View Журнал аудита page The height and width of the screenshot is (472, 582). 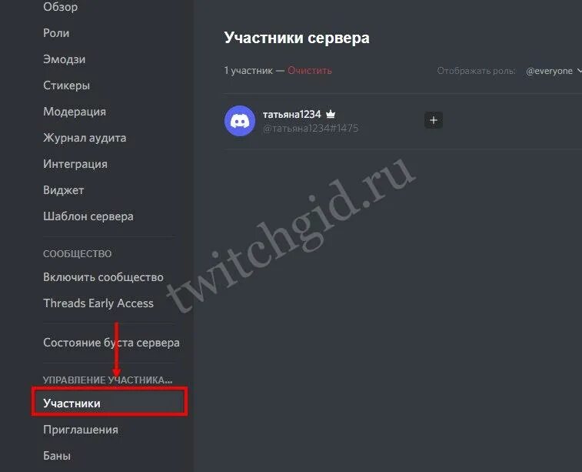click(x=85, y=138)
